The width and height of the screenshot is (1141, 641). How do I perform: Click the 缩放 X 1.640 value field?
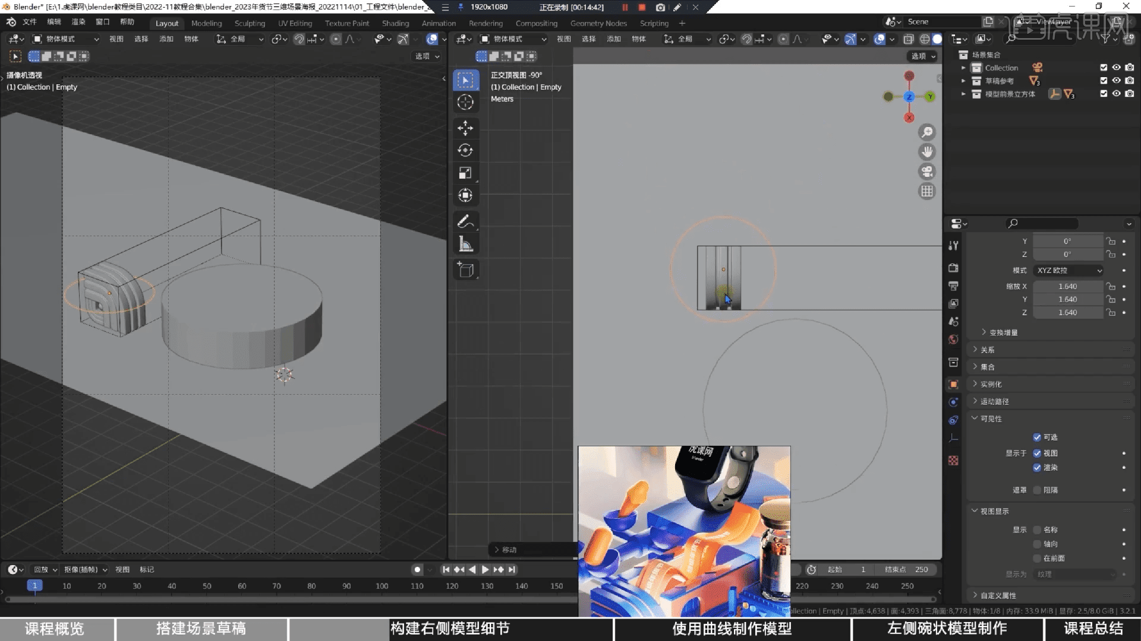coord(1068,287)
